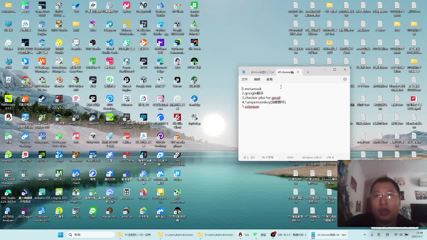Open the Krita desktop icon

[93, 26]
